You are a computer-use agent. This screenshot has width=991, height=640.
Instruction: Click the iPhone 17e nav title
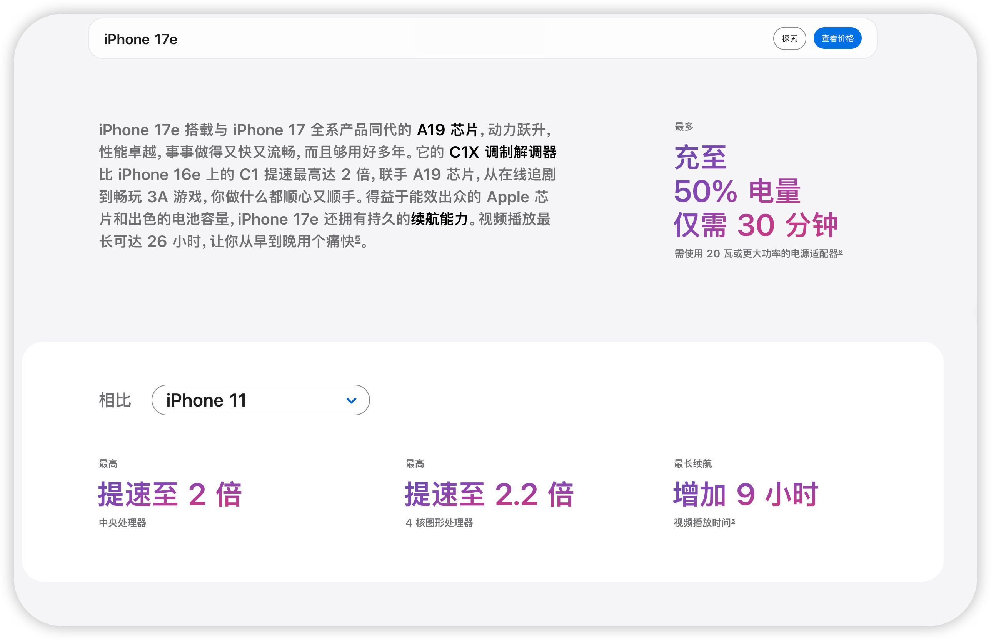click(x=140, y=39)
